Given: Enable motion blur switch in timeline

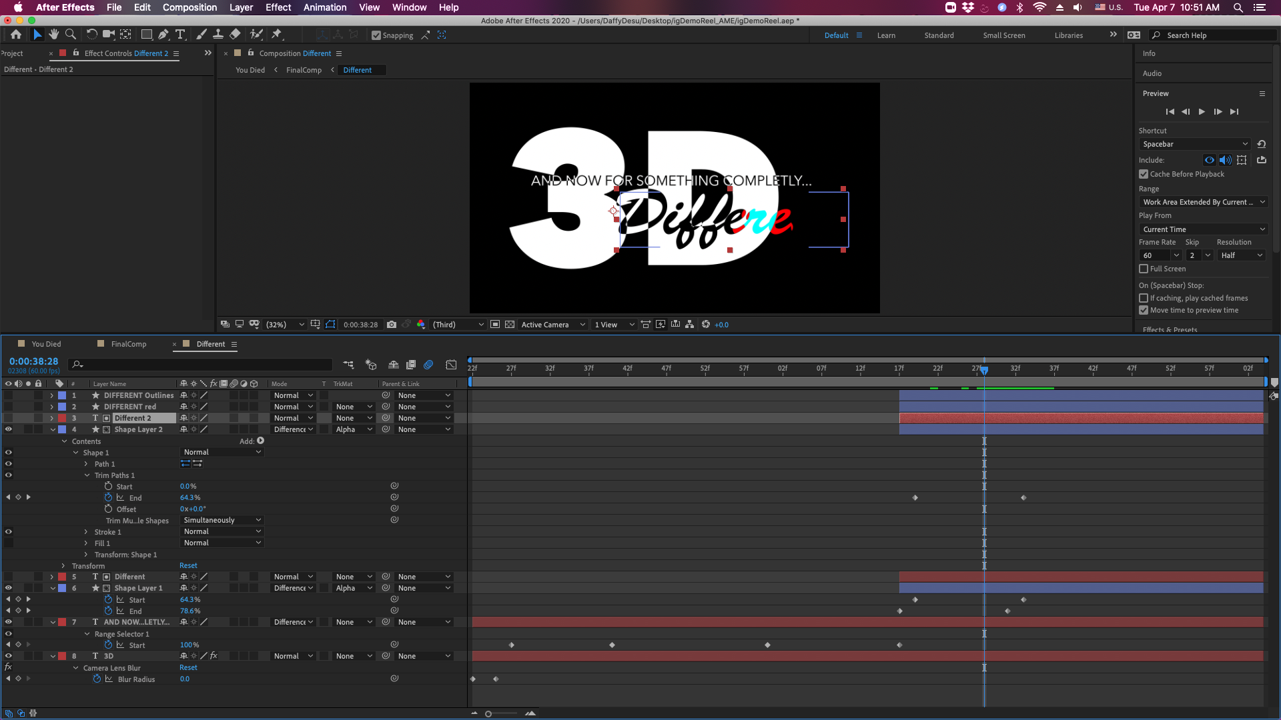Looking at the screenshot, I should pyautogui.click(x=429, y=365).
